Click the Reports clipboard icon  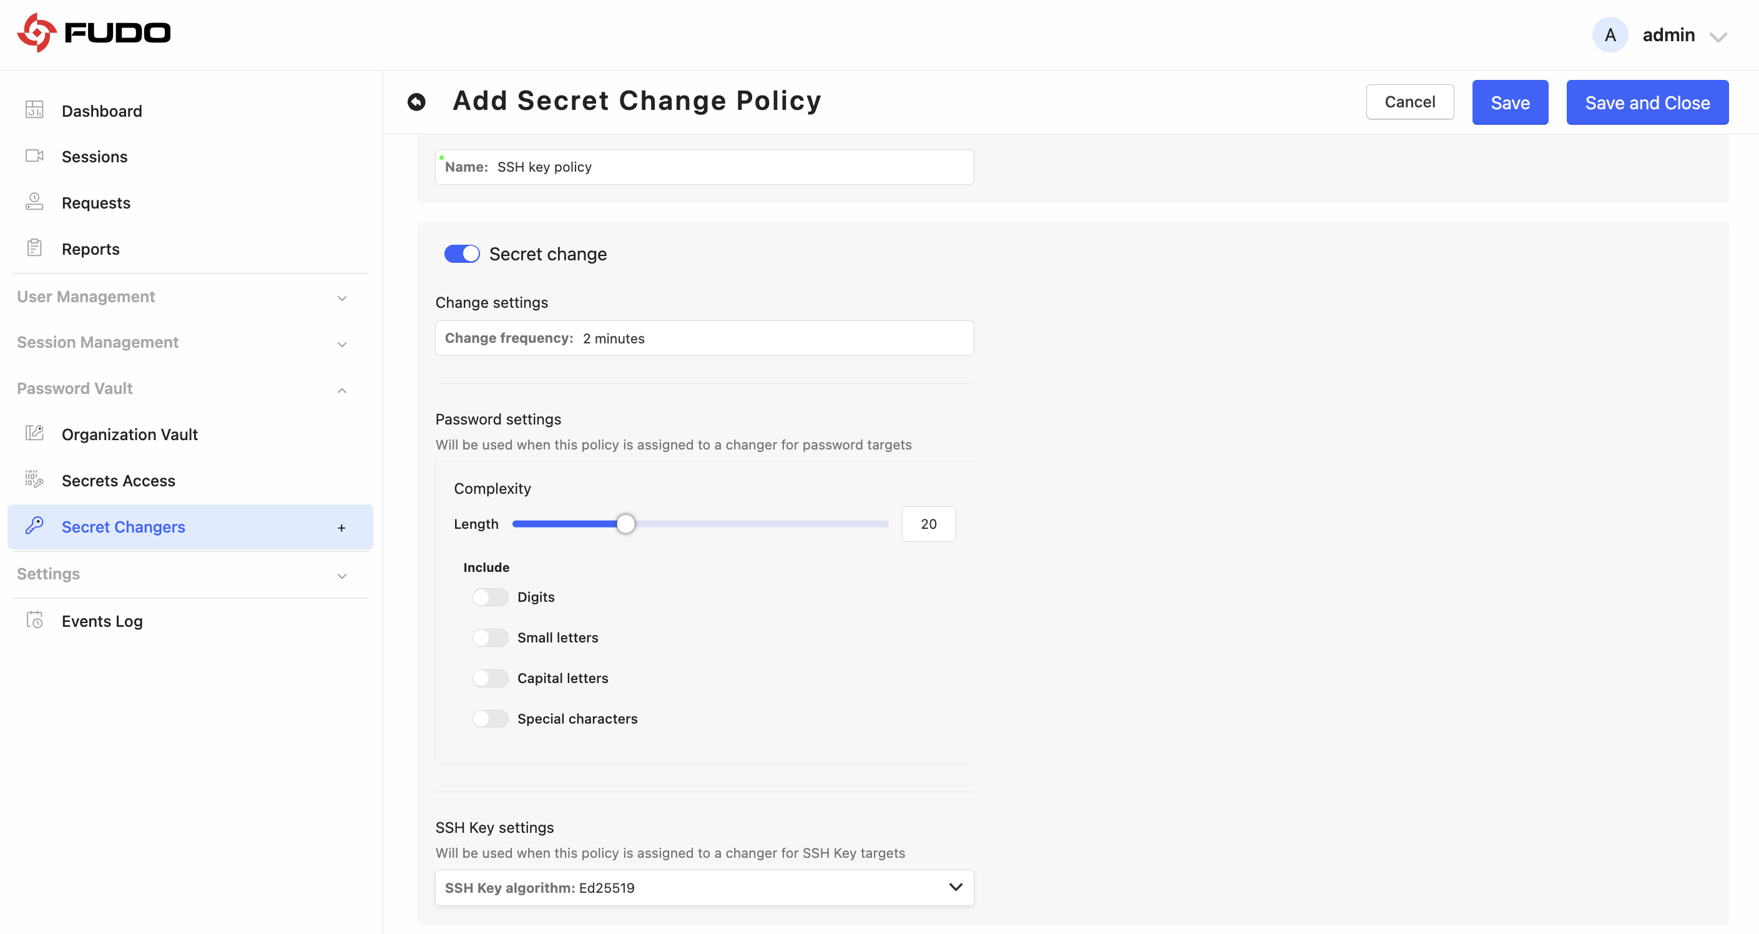[x=34, y=248]
